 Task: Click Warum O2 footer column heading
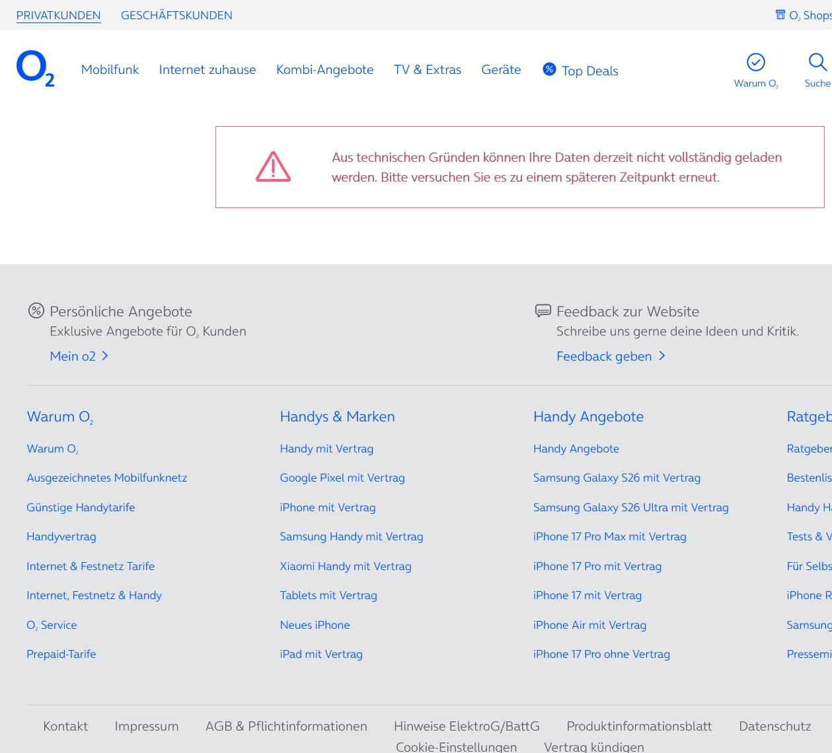pyautogui.click(x=60, y=417)
